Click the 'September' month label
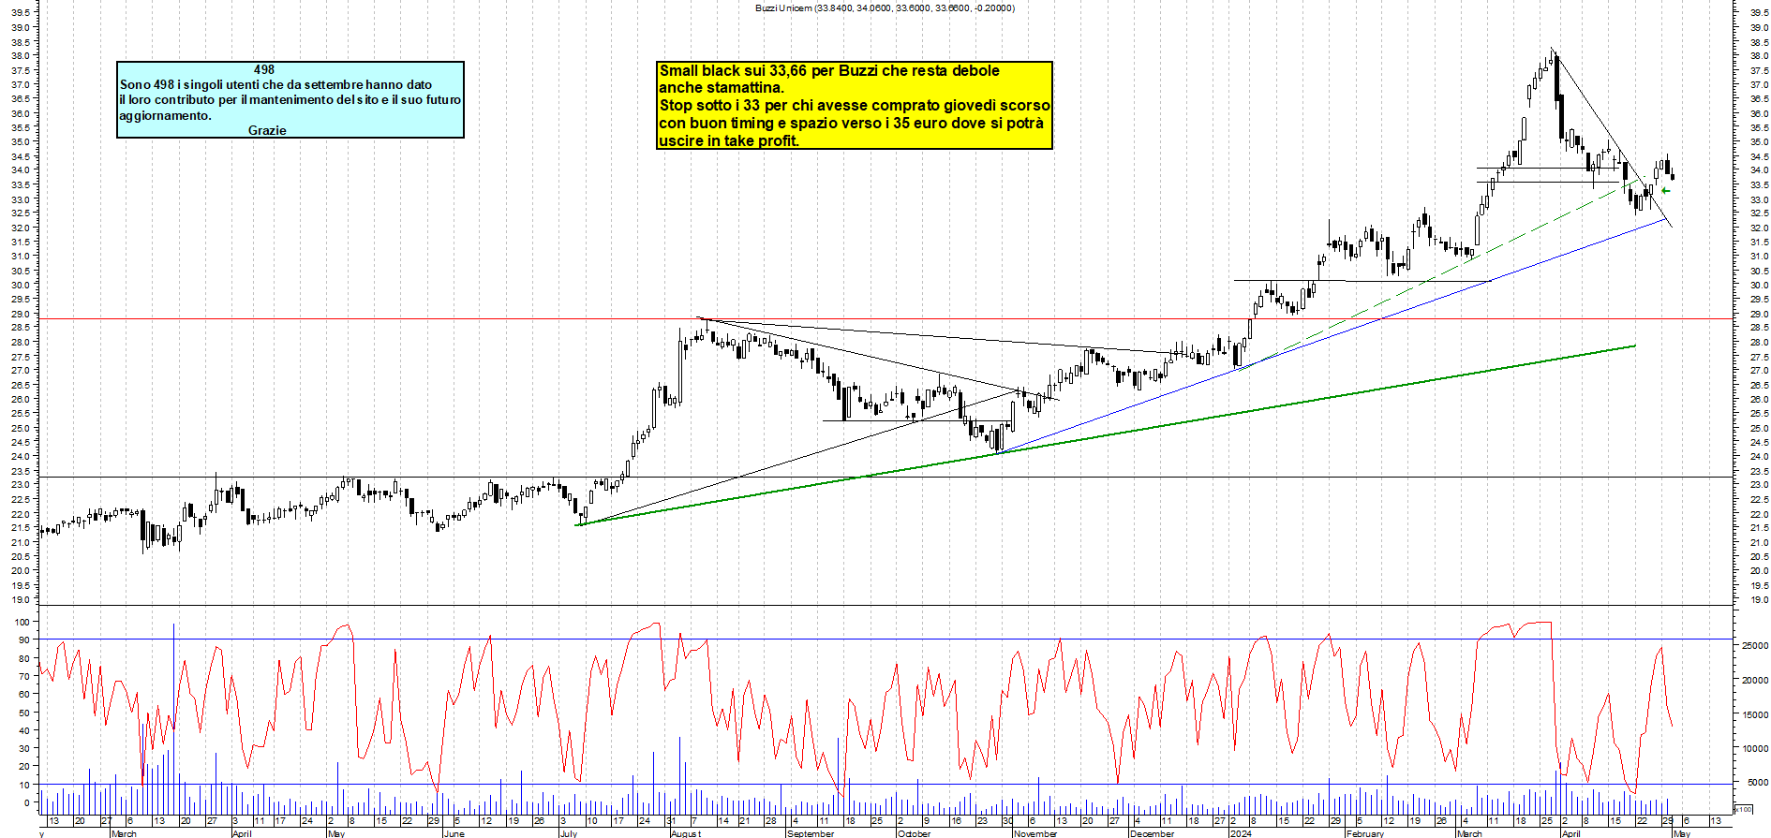This screenshot has height=838, width=1771. click(811, 833)
